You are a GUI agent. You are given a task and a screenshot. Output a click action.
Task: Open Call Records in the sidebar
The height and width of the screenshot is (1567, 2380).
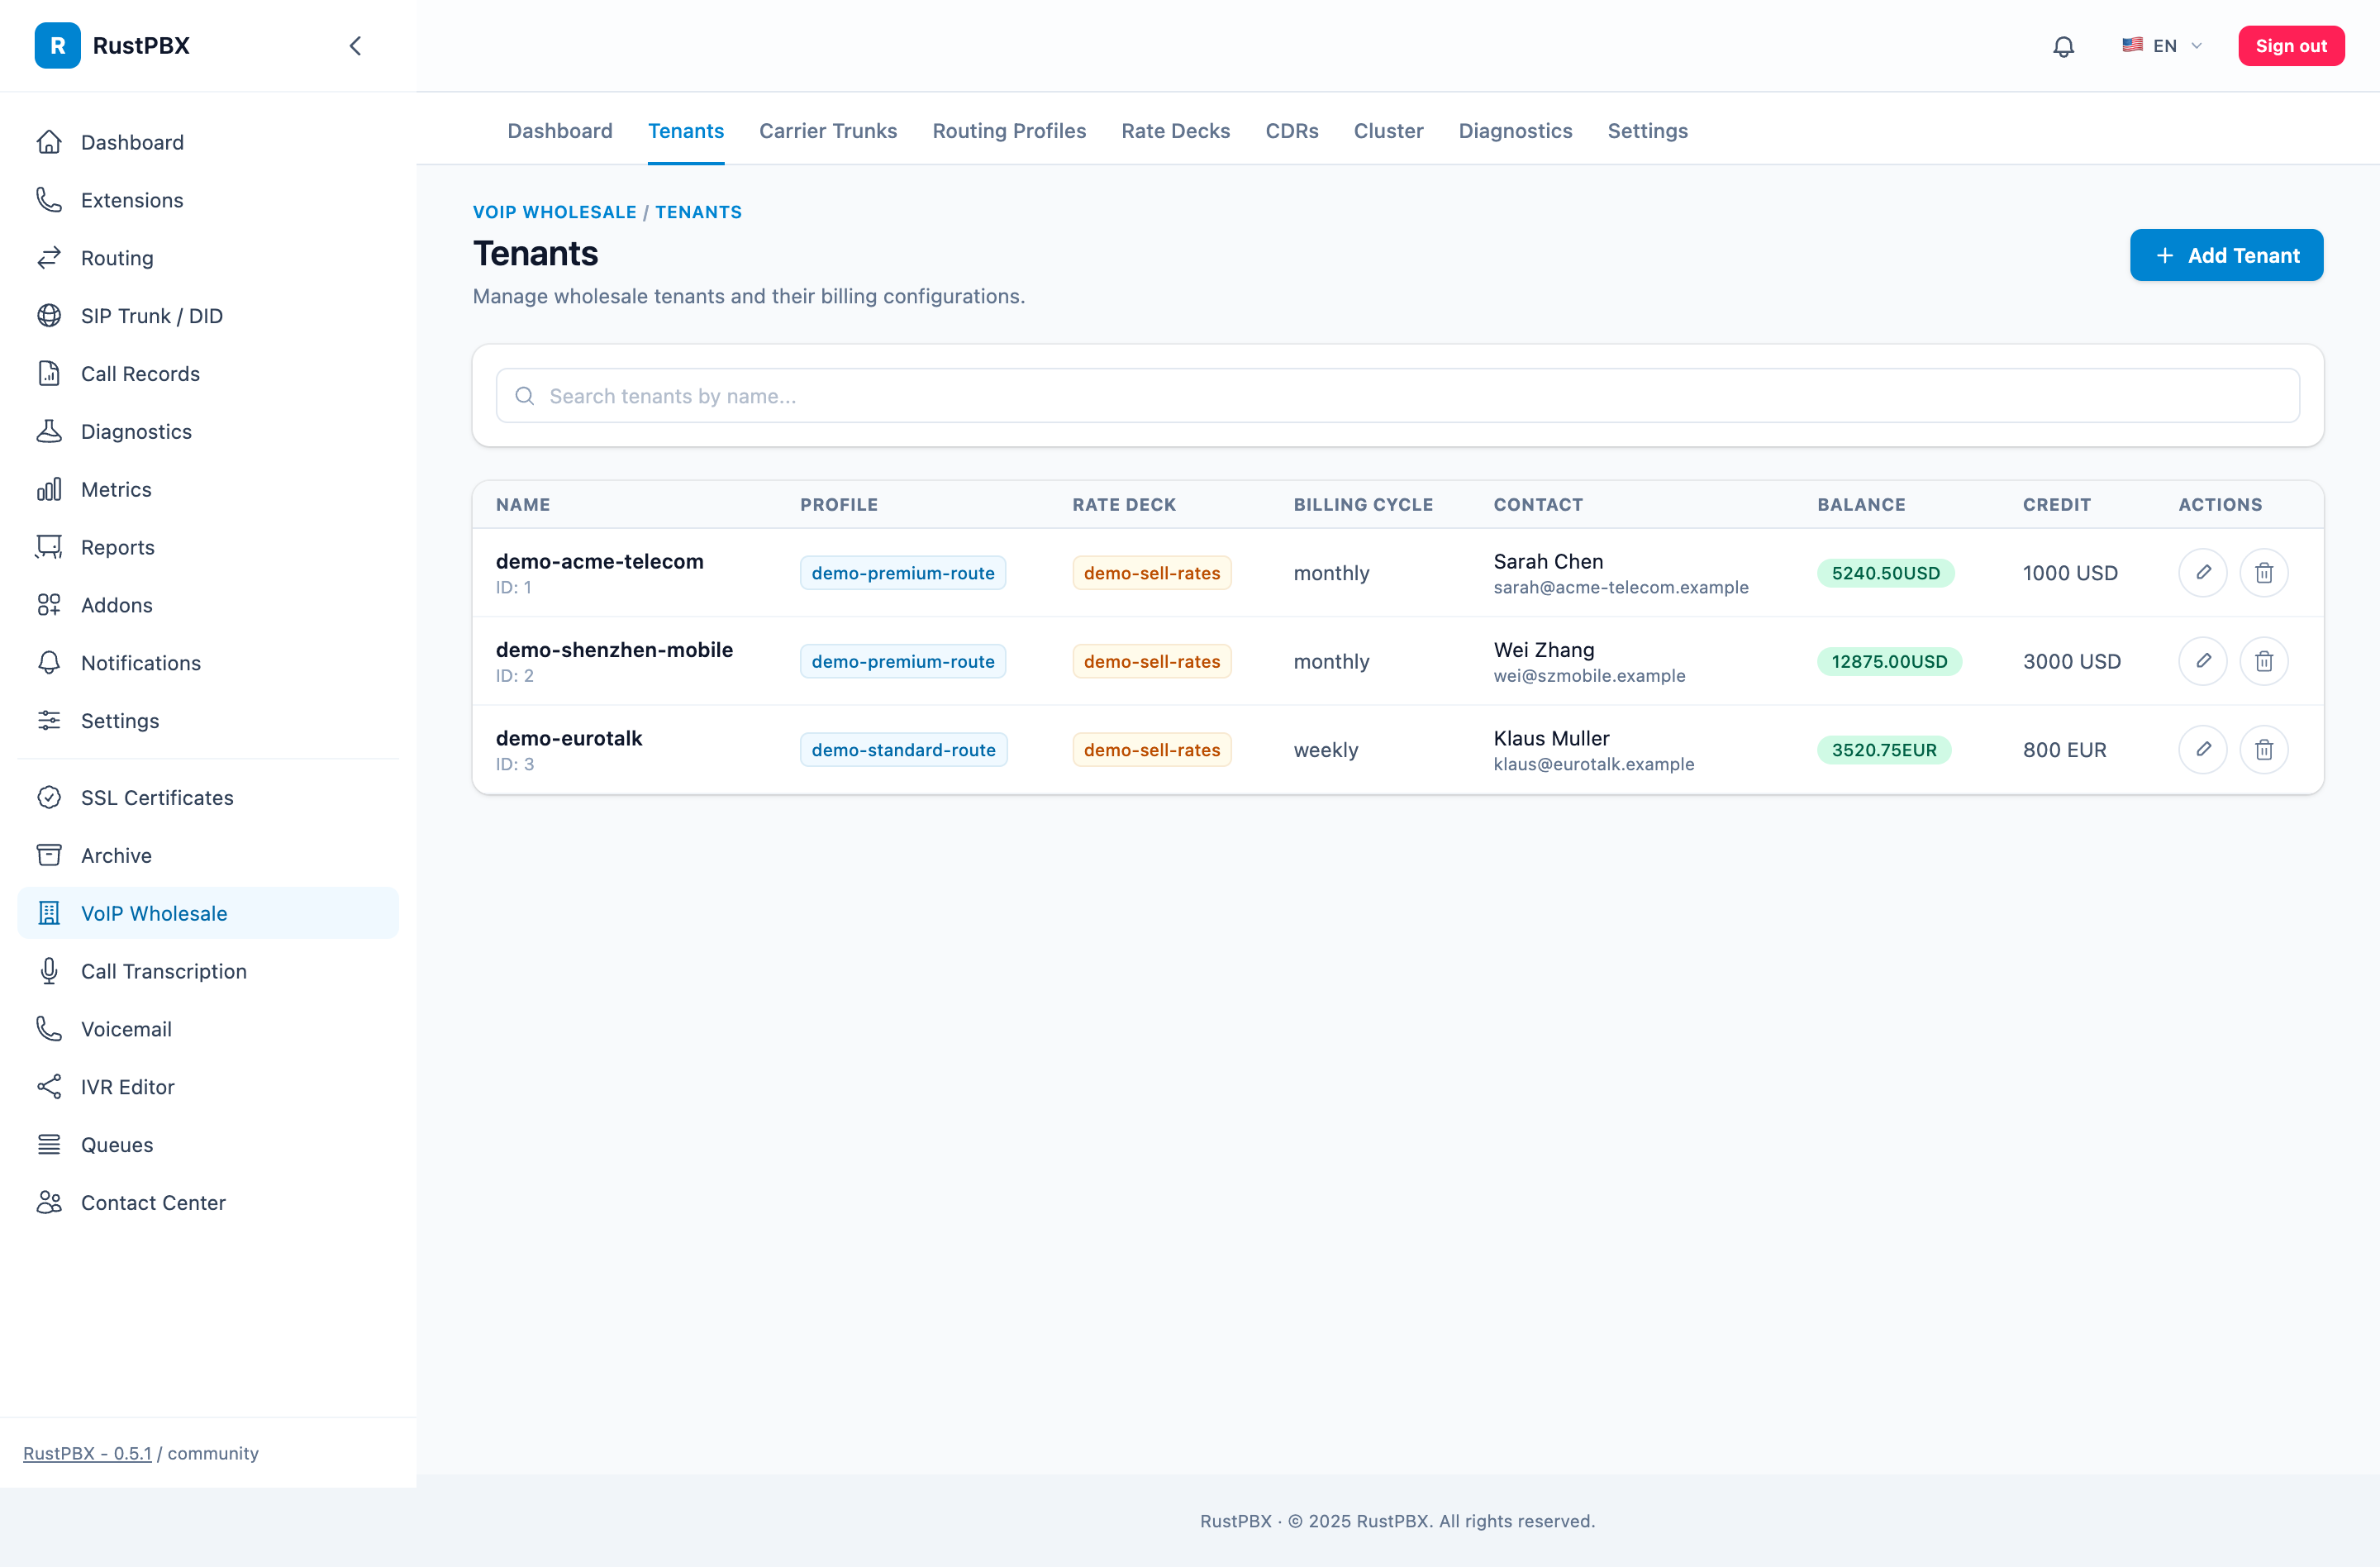click(208, 374)
